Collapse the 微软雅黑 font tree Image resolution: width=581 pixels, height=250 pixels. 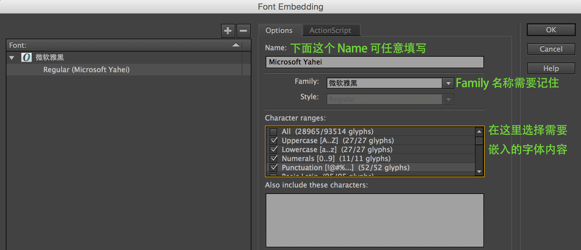12,58
